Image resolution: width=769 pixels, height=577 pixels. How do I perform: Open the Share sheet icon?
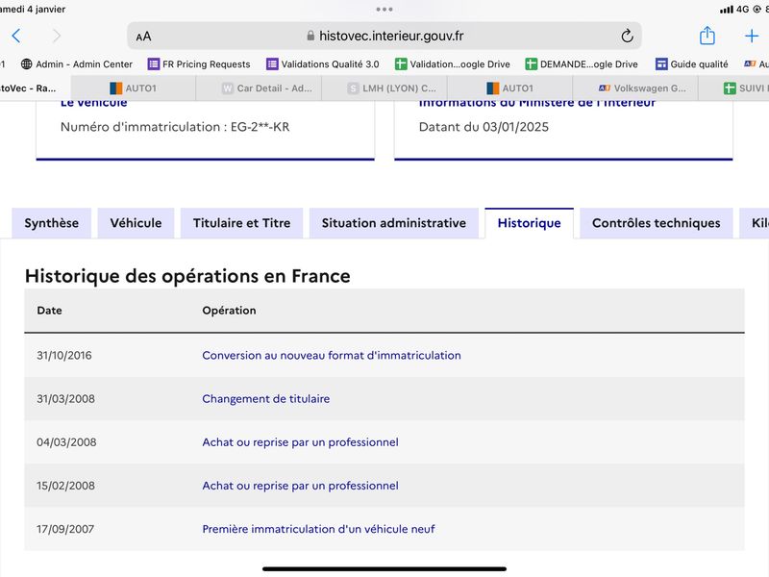click(707, 36)
